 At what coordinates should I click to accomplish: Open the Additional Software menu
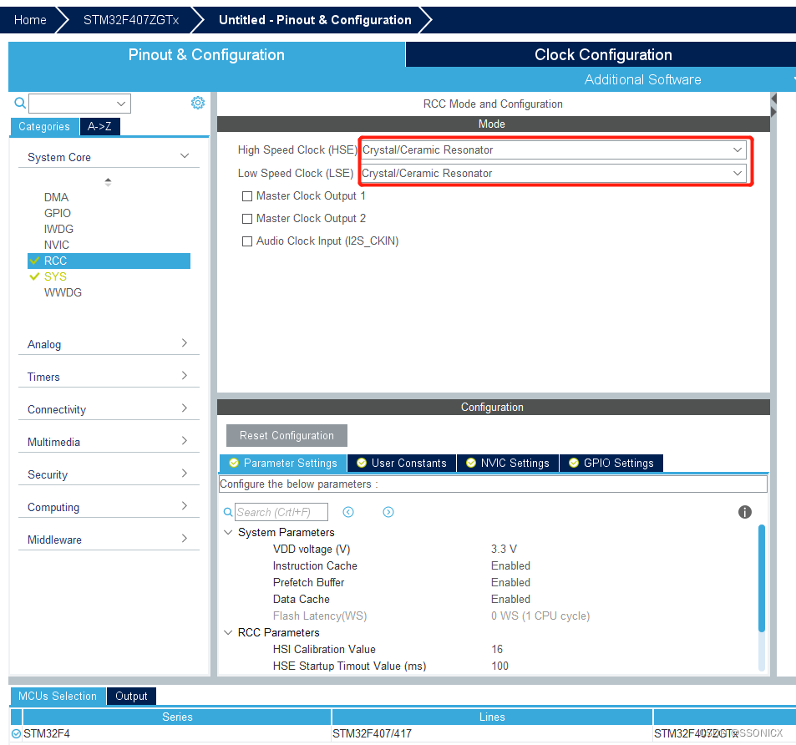tap(642, 79)
